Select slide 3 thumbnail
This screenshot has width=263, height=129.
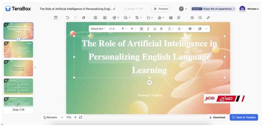pos(18,68)
